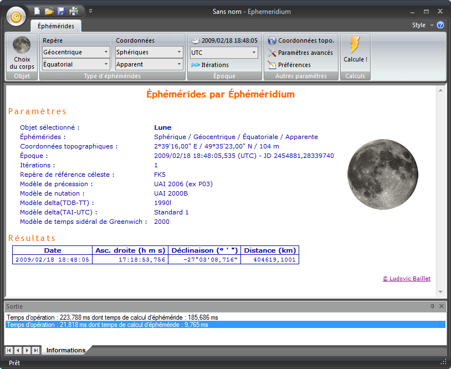Expand the Géocentrique reference dropdown

pyautogui.click(x=76, y=52)
